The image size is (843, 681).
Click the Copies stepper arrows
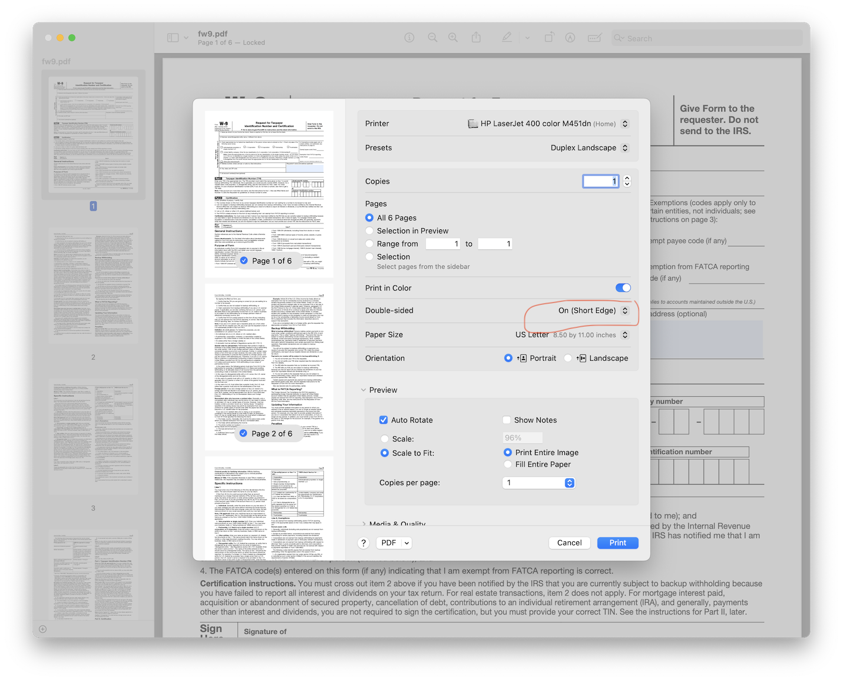click(627, 181)
